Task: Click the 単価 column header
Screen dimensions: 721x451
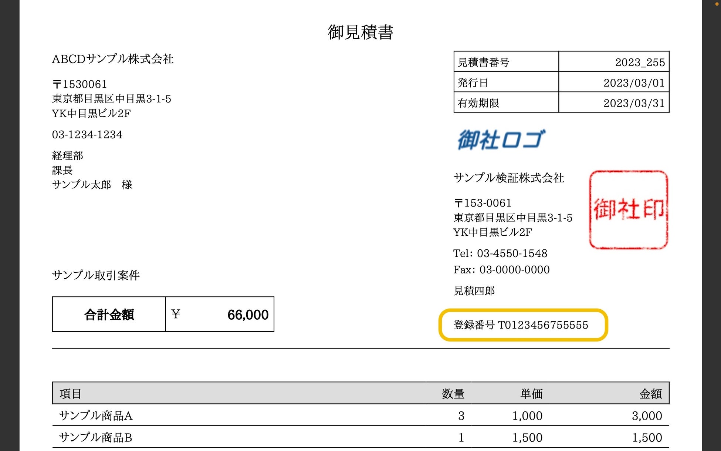Action: 531,394
